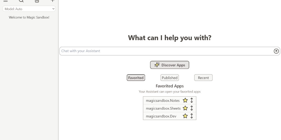Click the trash delete icon
The height and width of the screenshot is (140, 281).
[x=37, y=1]
